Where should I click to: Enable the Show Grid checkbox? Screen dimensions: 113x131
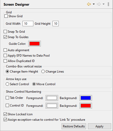(x=6, y=16)
